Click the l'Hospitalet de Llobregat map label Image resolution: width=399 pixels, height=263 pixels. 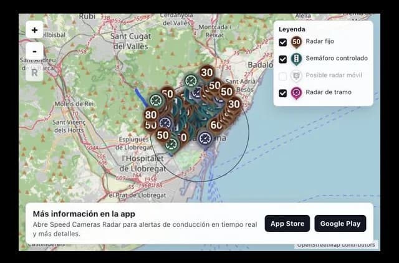(143, 163)
